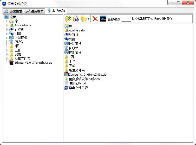Switch to the 历史搜索 tab
Screen dimensions: 196x145
[x=13, y=11]
